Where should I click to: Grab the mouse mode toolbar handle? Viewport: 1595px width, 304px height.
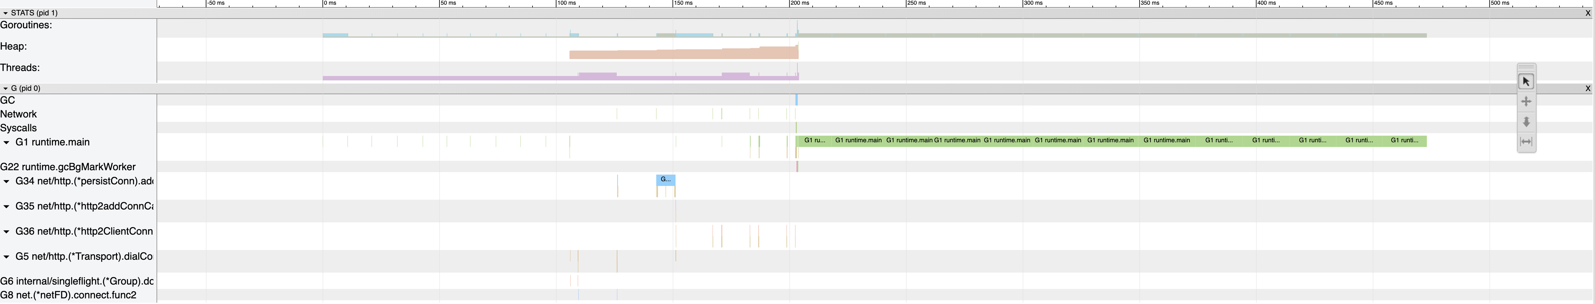pyautogui.click(x=1526, y=67)
